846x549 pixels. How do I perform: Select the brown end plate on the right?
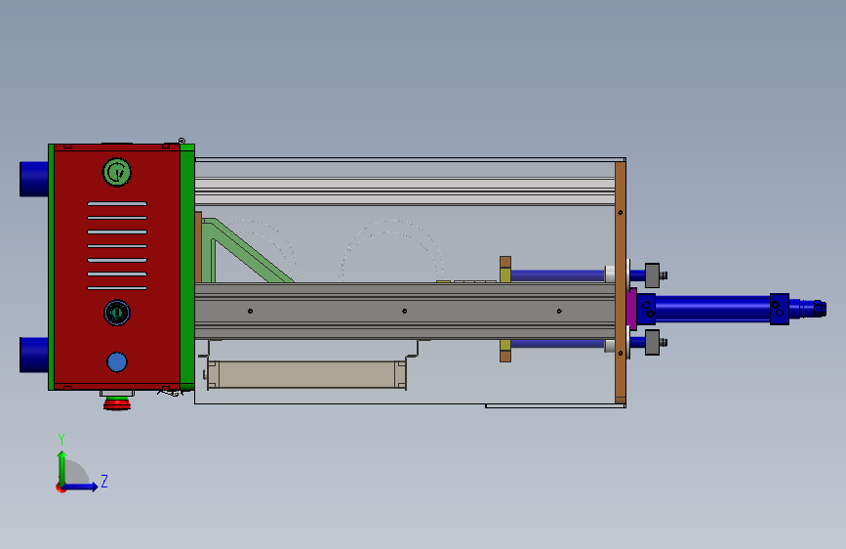[621, 282]
